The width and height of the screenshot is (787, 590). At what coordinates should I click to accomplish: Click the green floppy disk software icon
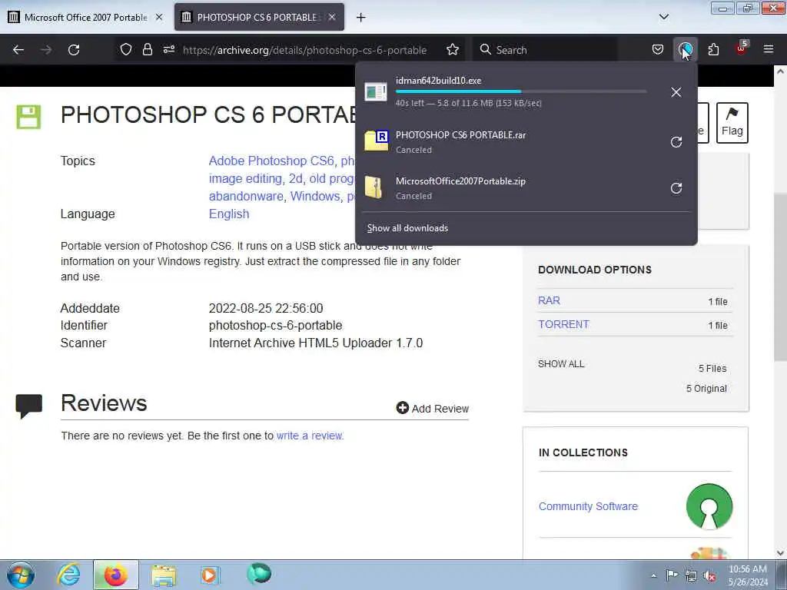(x=28, y=117)
